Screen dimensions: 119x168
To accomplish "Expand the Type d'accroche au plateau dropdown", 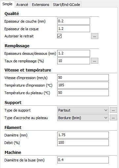I will [x=83, y=118].
